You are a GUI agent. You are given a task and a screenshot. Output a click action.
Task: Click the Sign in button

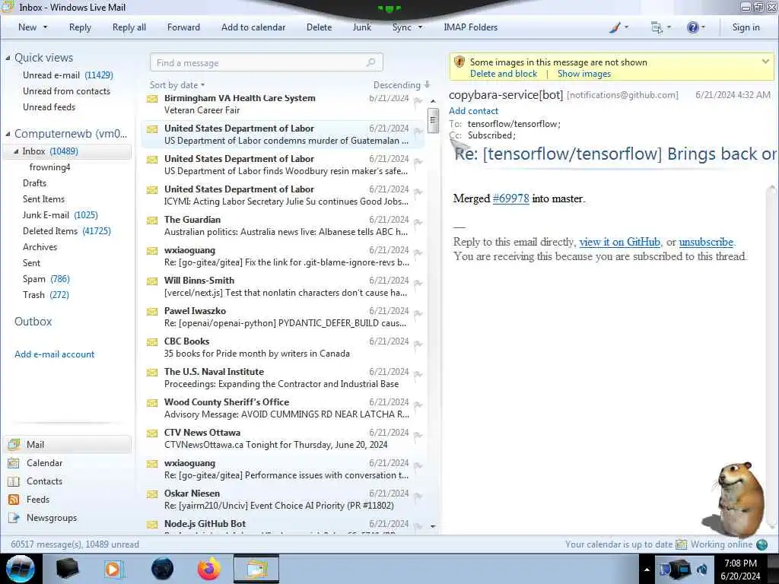pyautogui.click(x=746, y=27)
